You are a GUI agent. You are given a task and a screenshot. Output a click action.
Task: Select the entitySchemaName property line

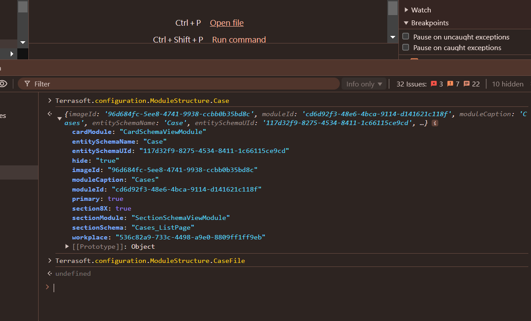coord(119,141)
